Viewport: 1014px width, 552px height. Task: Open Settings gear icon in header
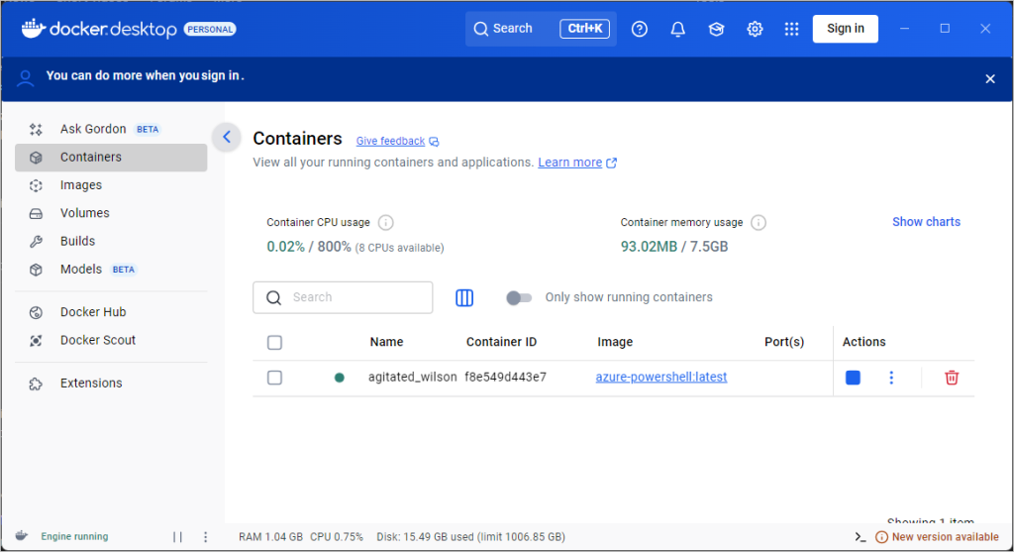755,29
